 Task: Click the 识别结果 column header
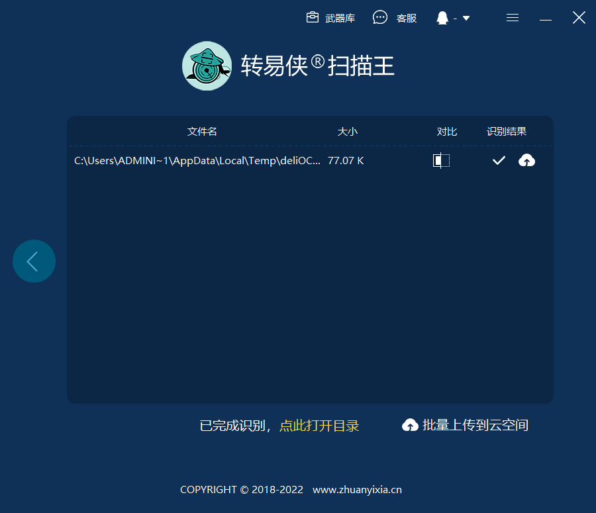[507, 132]
